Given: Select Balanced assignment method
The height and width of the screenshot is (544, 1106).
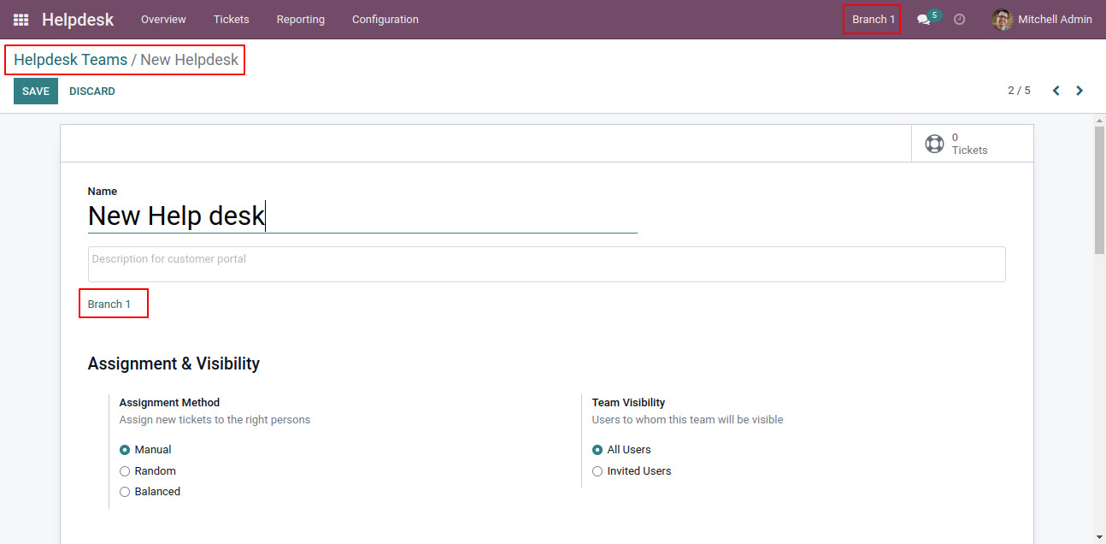Looking at the screenshot, I should [x=125, y=492].
